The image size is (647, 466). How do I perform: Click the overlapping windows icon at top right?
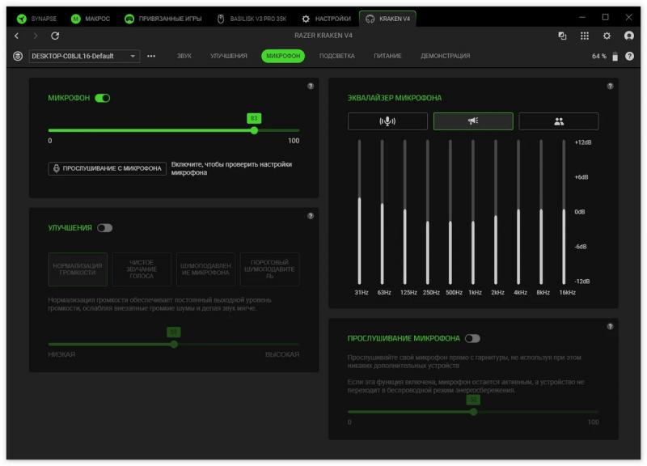[562, 36]
